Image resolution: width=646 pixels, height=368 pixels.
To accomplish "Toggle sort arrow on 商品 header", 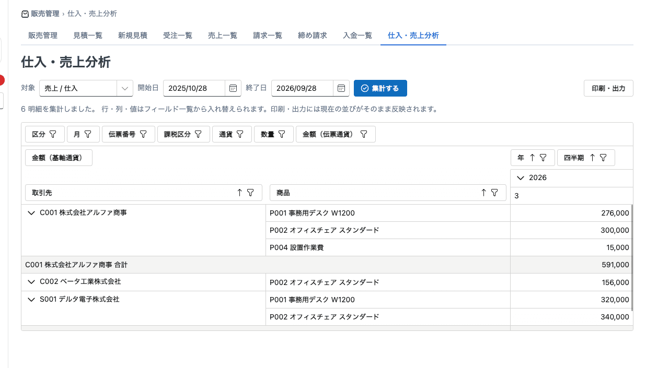I will pyautogui.click(x=483, y=193).
